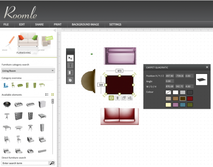
Task: Open the FILE menu
Action: (x=6, y=24)
